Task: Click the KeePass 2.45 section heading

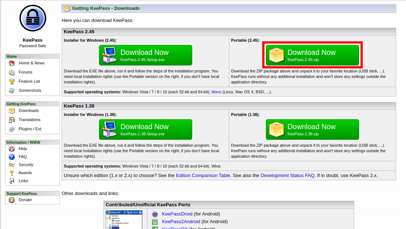Action: [x=79, y=32]
